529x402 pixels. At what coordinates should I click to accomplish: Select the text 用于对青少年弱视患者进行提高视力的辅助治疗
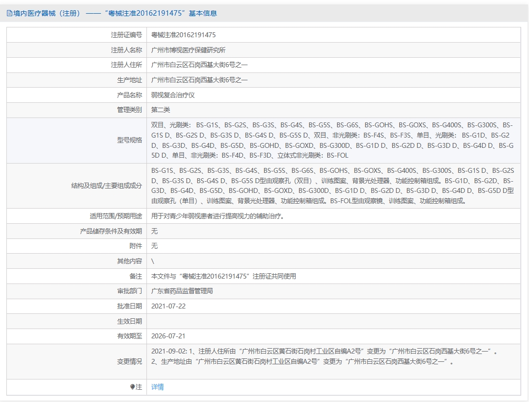(x=217, y=216)
